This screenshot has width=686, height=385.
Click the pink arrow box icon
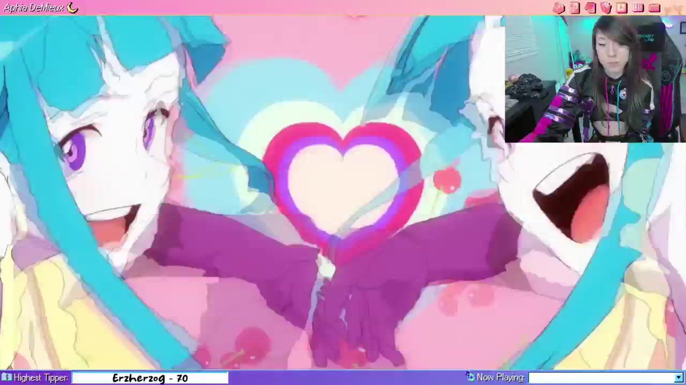tap(558, 8)
